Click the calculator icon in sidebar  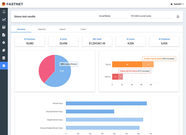[x=4, y=27]
